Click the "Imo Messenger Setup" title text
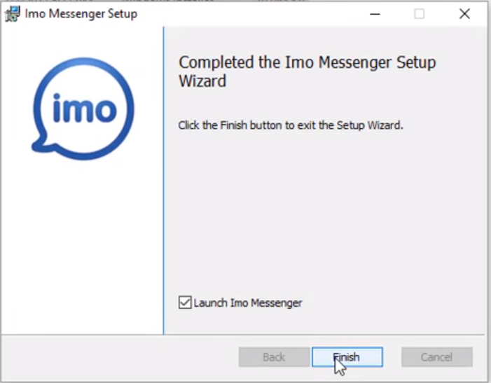The image size is (491, 383). [x=81, y=14]
